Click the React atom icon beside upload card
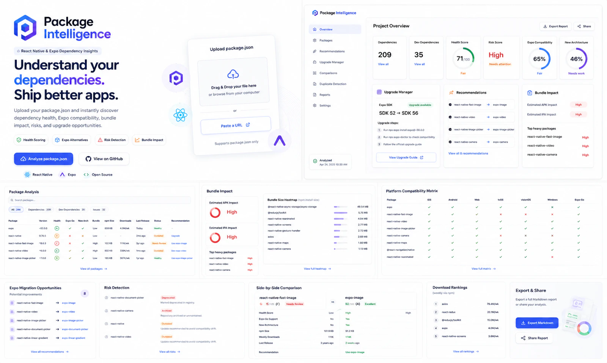607x363 pixels. (x=181, y=115)
